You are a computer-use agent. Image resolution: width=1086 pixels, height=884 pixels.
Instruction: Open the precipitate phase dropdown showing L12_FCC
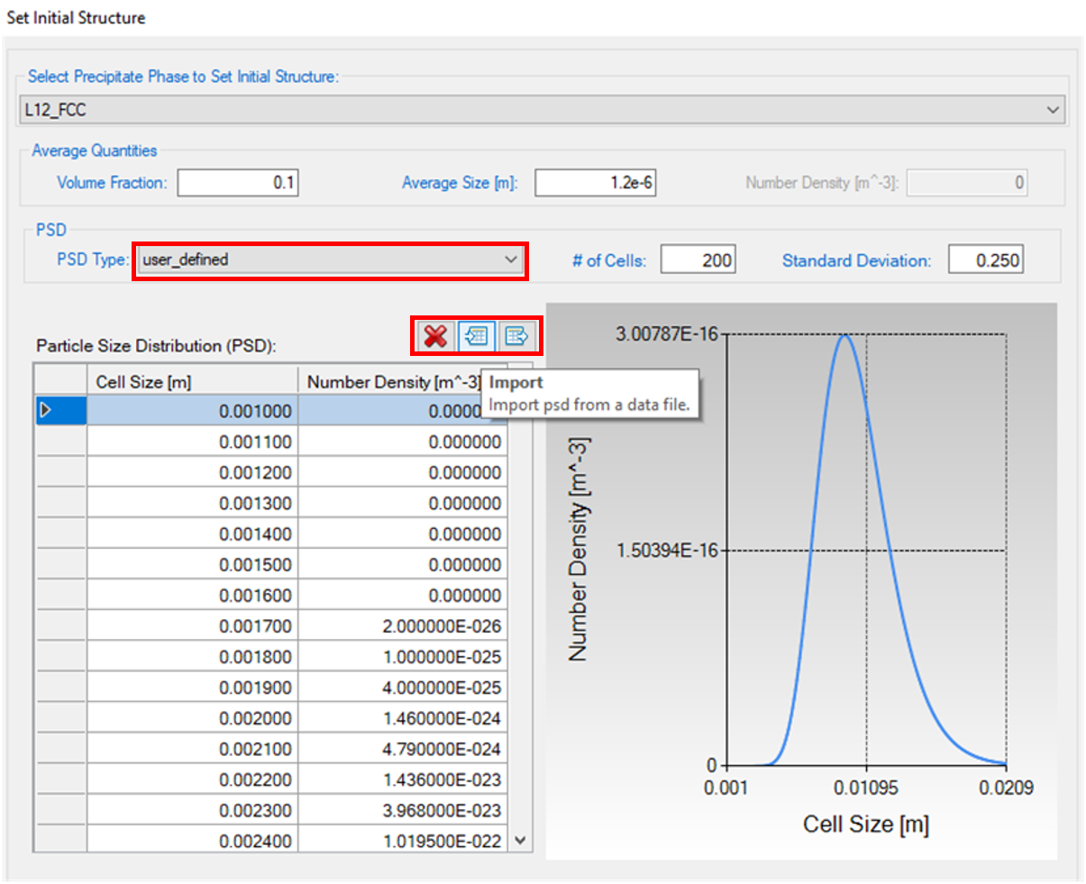pos(542,110)
